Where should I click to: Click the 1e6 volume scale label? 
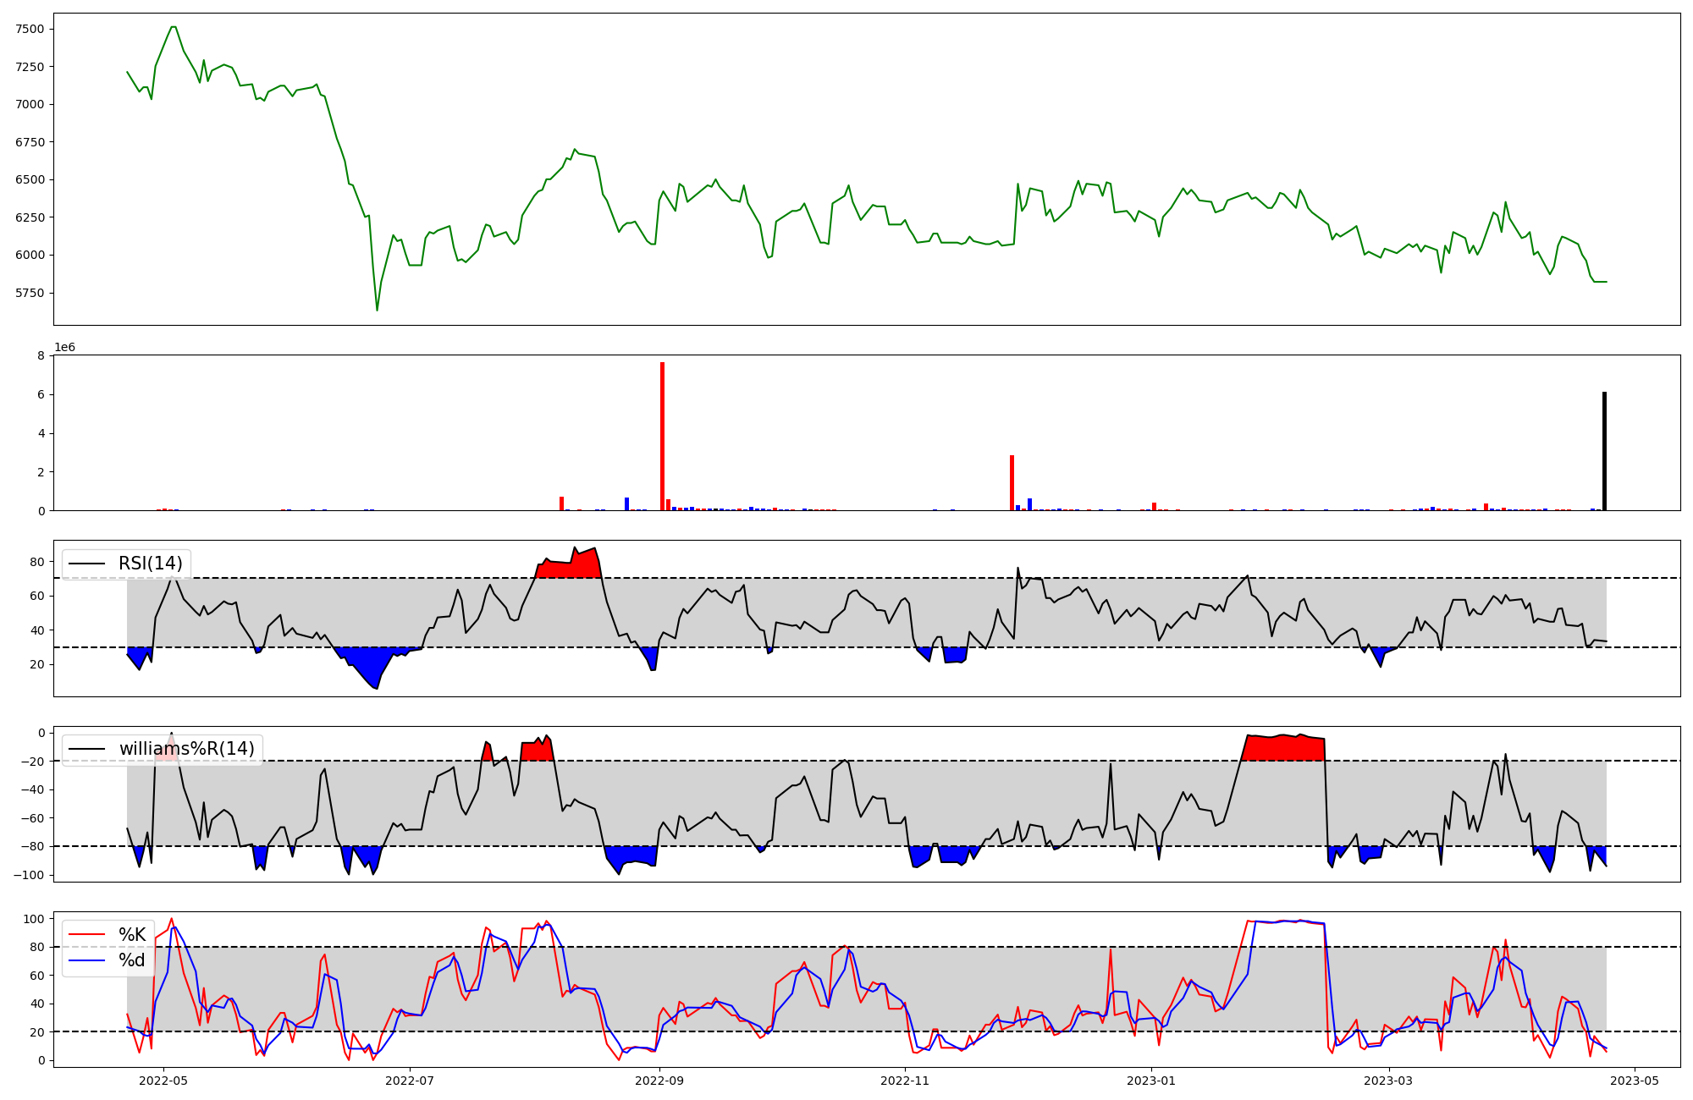[65, 348]
